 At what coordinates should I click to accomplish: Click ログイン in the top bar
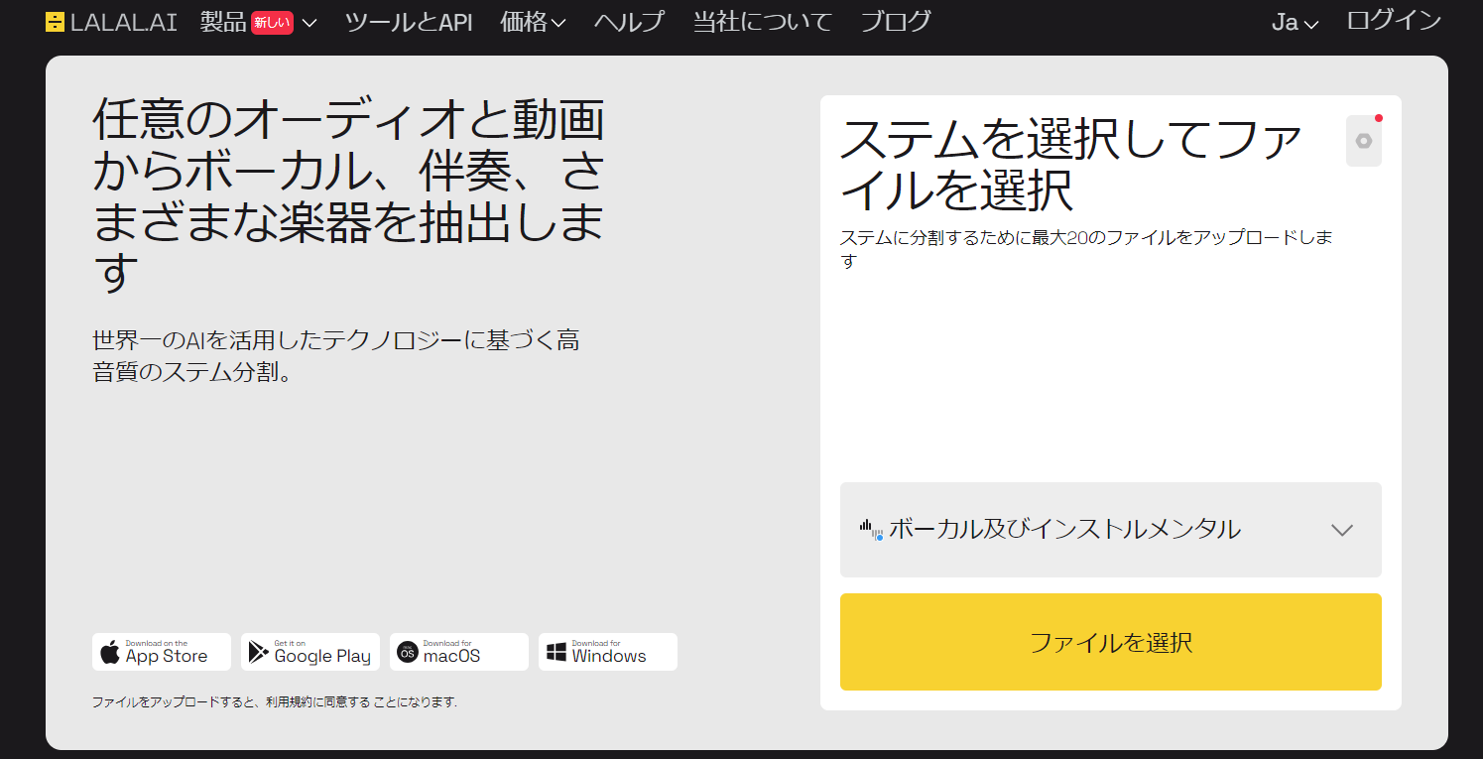(1394, 19)
